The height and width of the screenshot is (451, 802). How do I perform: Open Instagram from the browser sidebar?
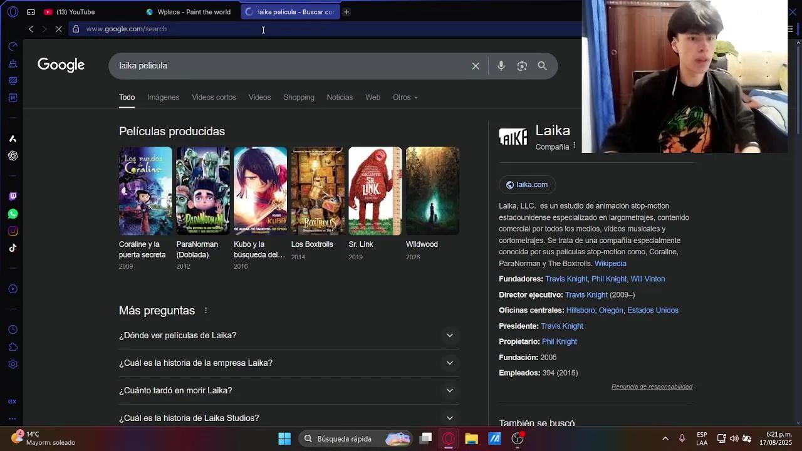(13, 231)
